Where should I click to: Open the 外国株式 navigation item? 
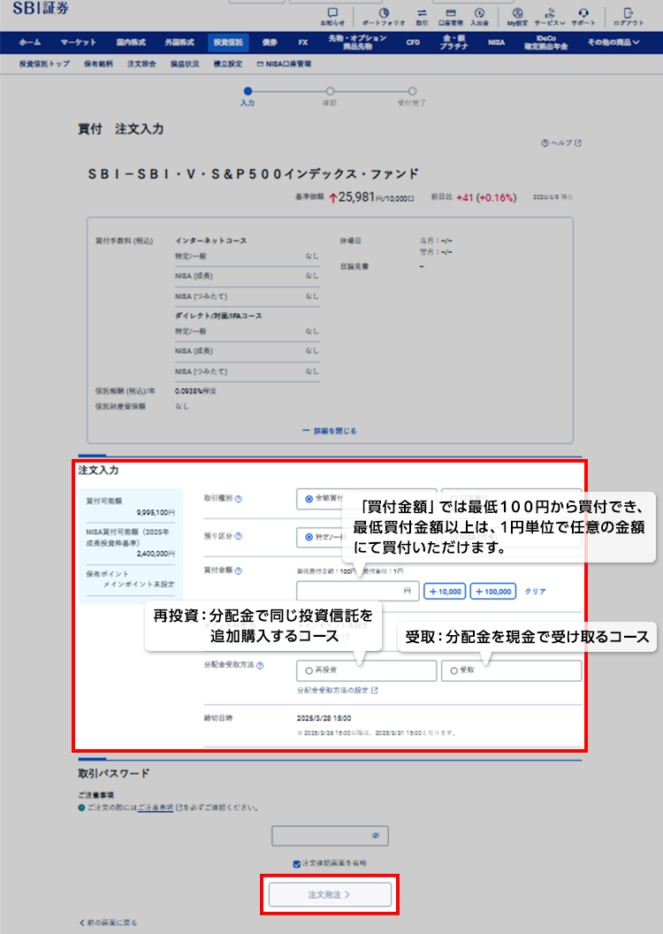(x=179, y=42)
